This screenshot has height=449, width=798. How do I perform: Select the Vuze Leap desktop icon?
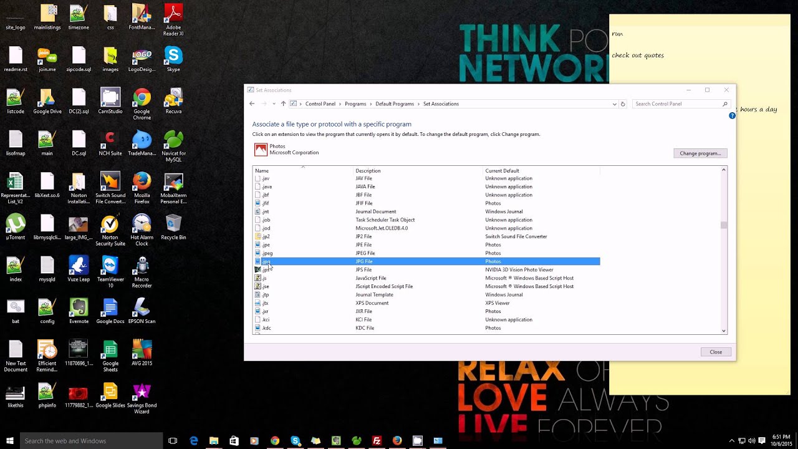[x=79, y=269]
